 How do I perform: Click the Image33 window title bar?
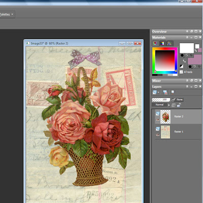(84, 43)
